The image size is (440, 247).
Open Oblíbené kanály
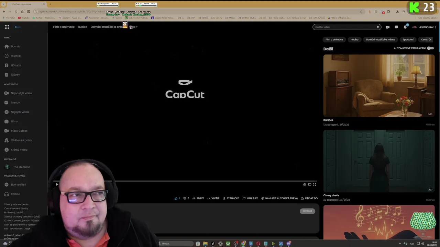(x=18, y=140)
